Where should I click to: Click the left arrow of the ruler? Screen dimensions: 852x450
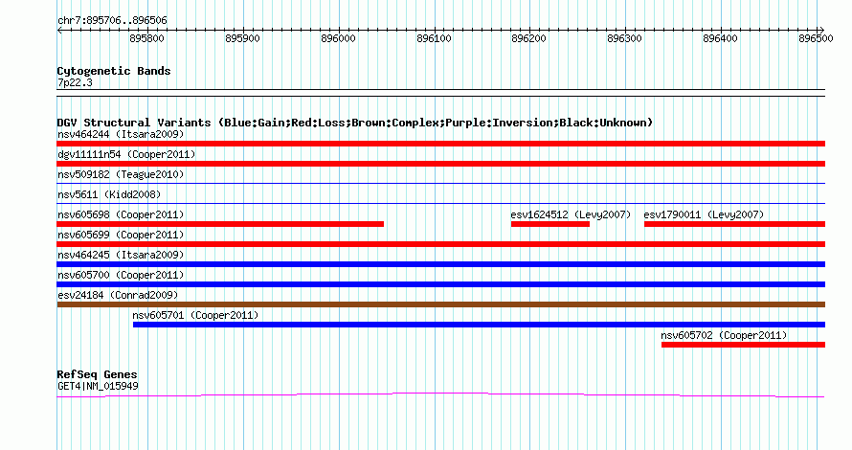59,31
